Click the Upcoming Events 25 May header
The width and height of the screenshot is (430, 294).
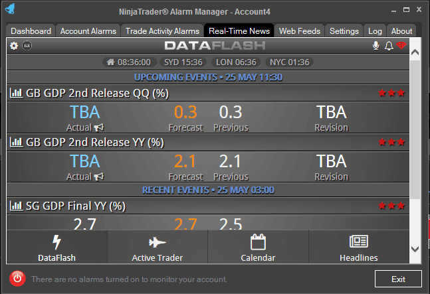click(208, 77)
